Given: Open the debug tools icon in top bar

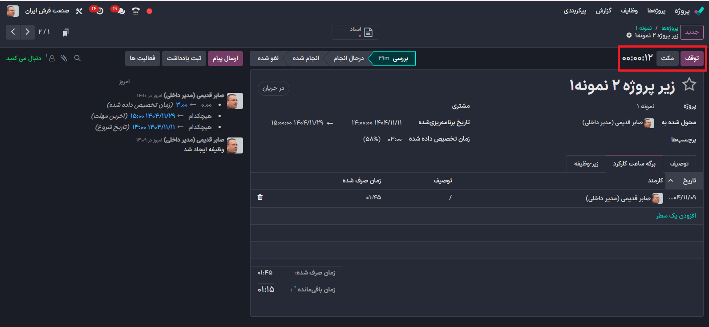Looking at the screenshot, I should click(79, 11).
